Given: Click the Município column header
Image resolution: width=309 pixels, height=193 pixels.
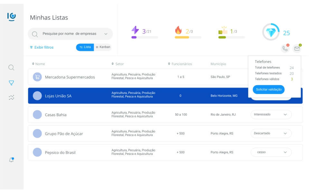Looking at the screenshot, I should (218, 64).
